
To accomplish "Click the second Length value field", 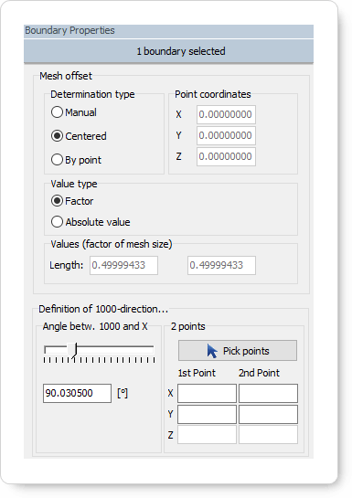I will [221, 265].
